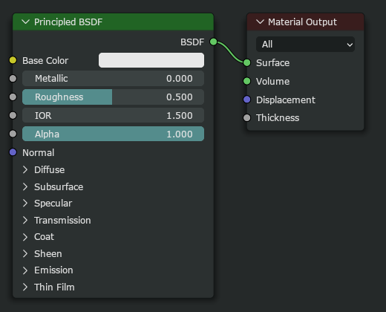This screenshot has width=386, height=312.
Task: Click the Alpha slider field
Action: click(113, 134)
